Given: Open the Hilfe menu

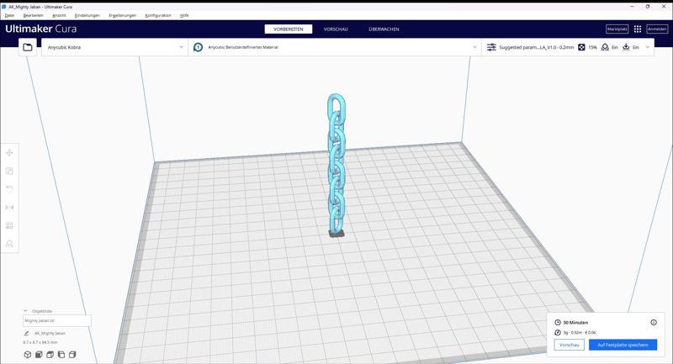Looking at the screenshot, I should point(184,15).
